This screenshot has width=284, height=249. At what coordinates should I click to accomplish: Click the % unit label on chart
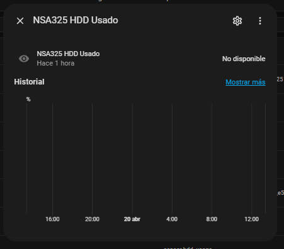(x=28, y=99)
